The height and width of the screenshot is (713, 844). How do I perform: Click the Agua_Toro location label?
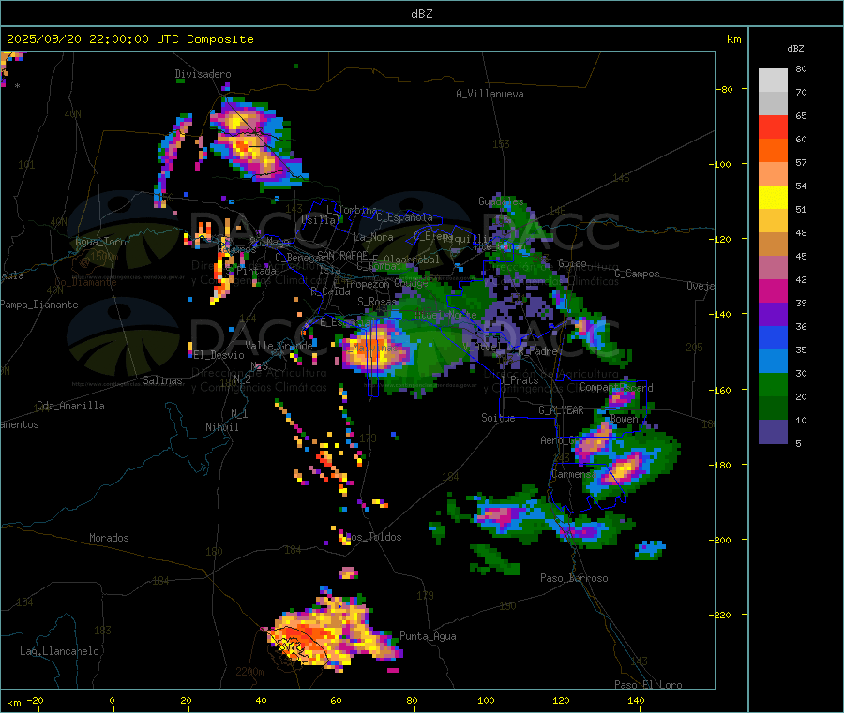100,242
